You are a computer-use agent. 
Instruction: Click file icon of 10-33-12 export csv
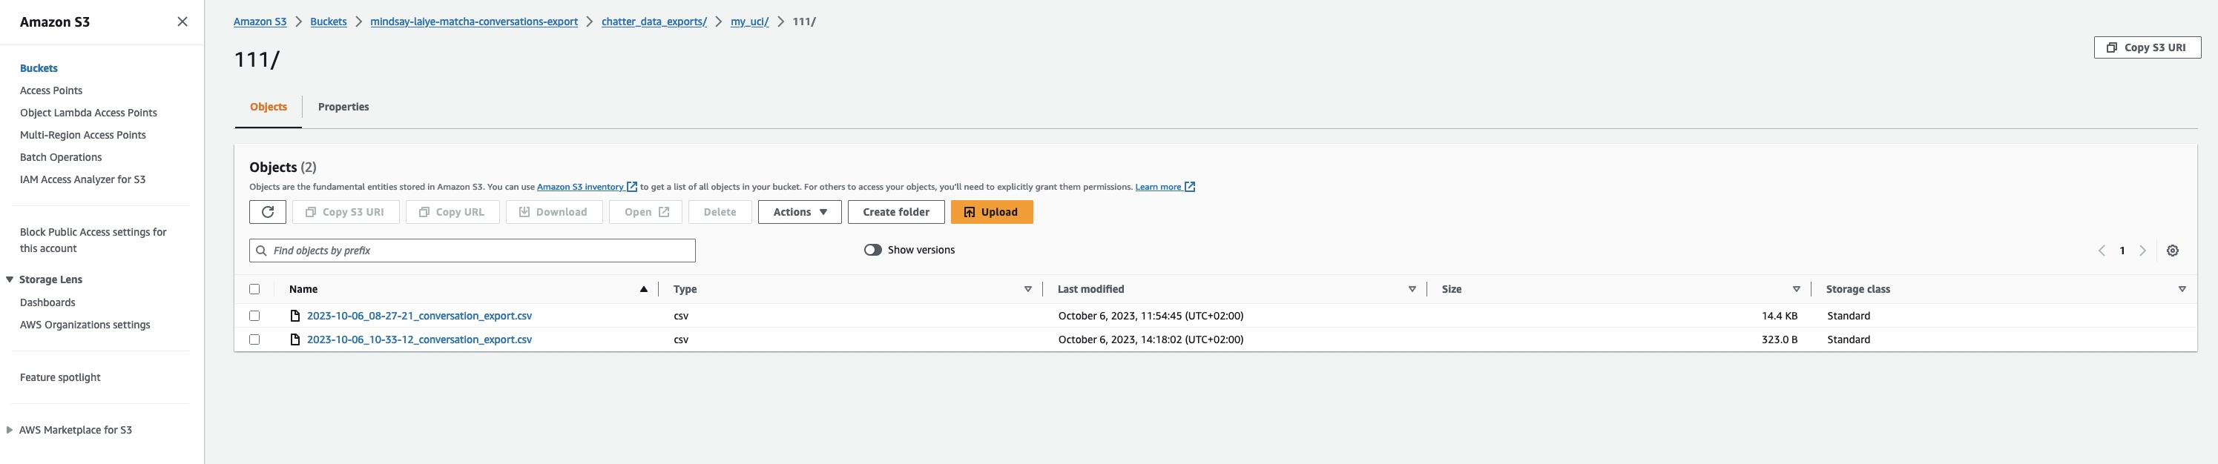point(295,339)
